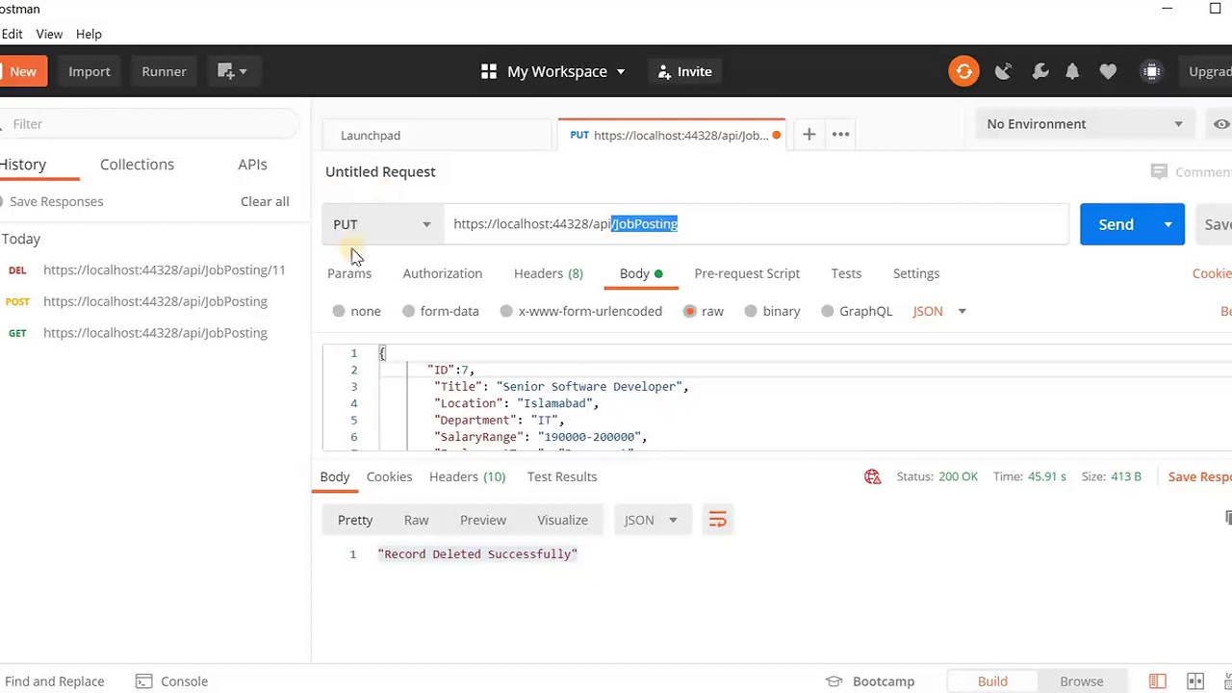Expand the My Workspace dropdown
Image resolution: width=1232 pixels, height=693 pixels.
point(621,71)
